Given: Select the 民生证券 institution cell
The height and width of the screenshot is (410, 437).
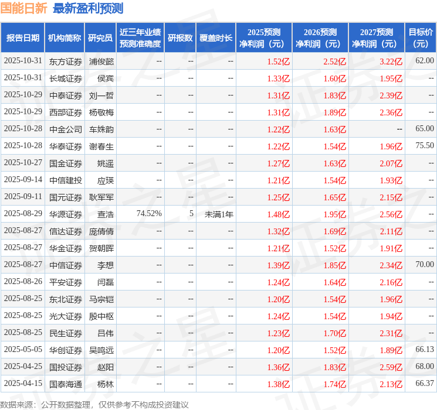Looking at the screenshot, I should tap(66, 333).
